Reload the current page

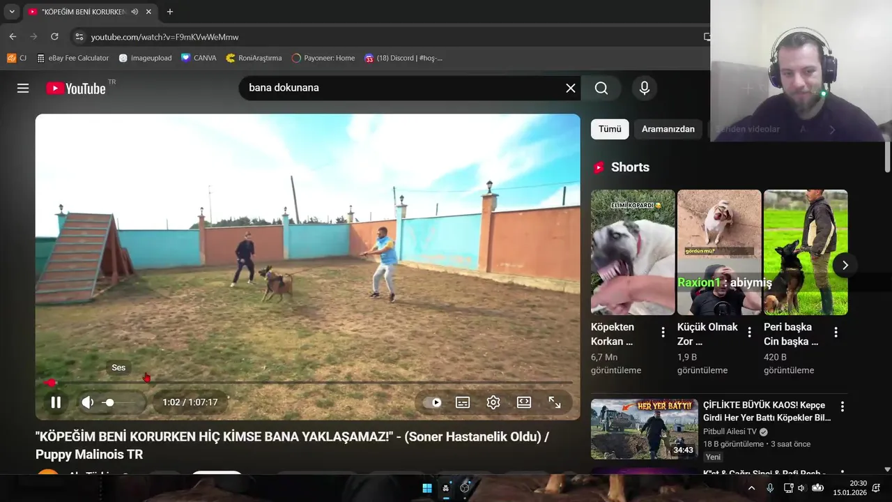[x=54, y=36]
